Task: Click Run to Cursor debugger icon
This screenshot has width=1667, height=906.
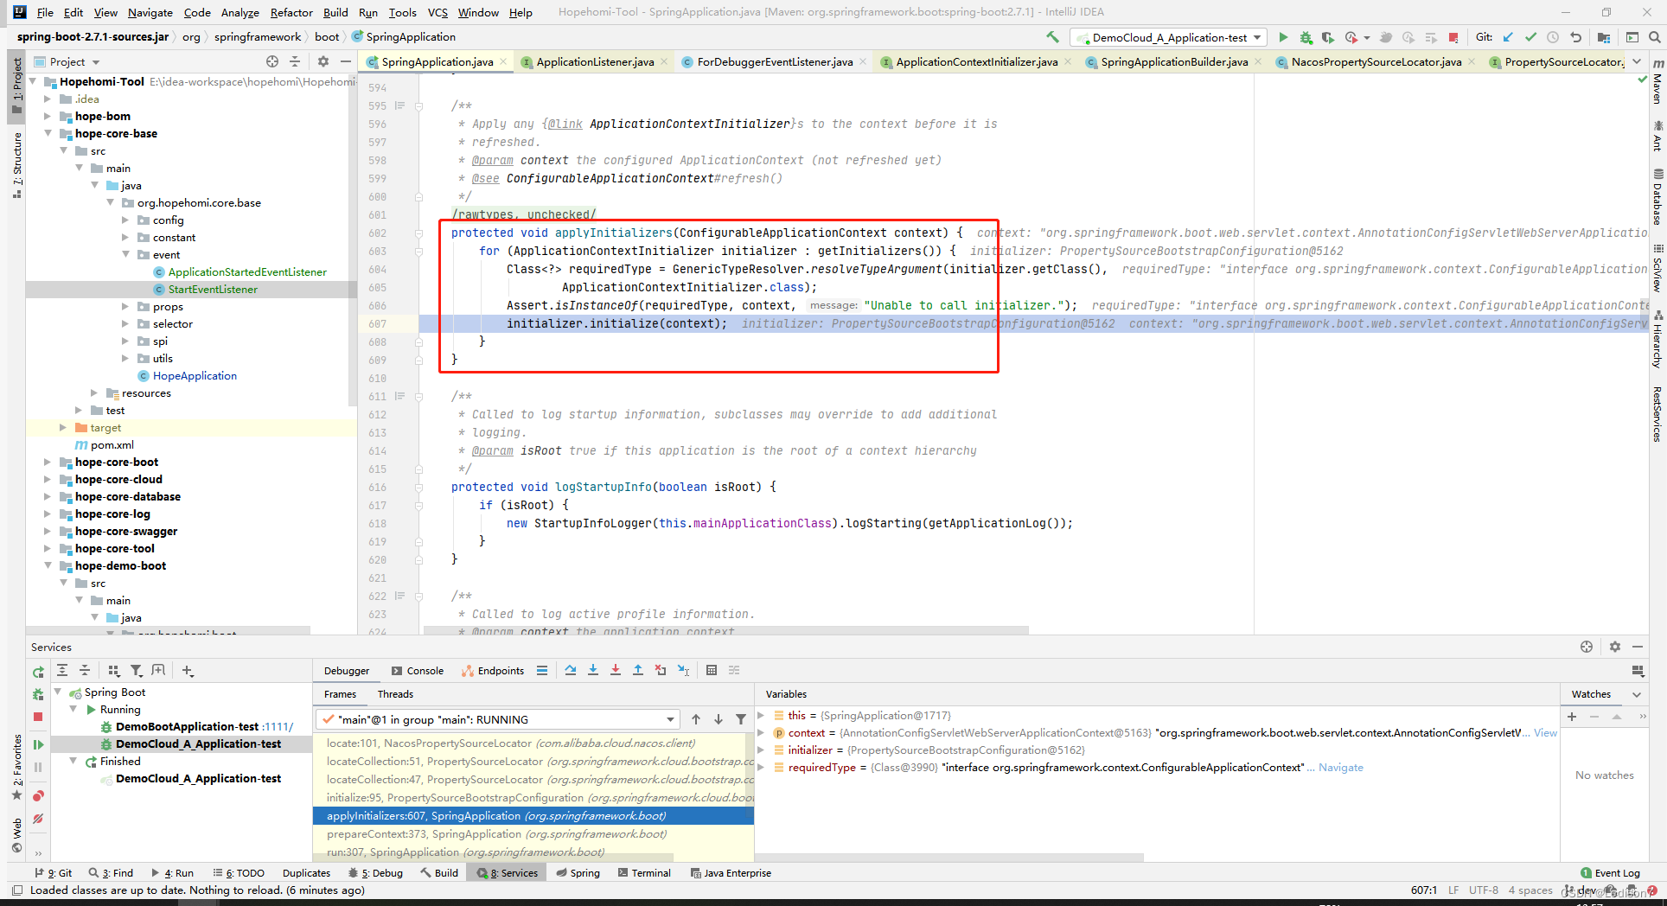Action: (683, 670)
